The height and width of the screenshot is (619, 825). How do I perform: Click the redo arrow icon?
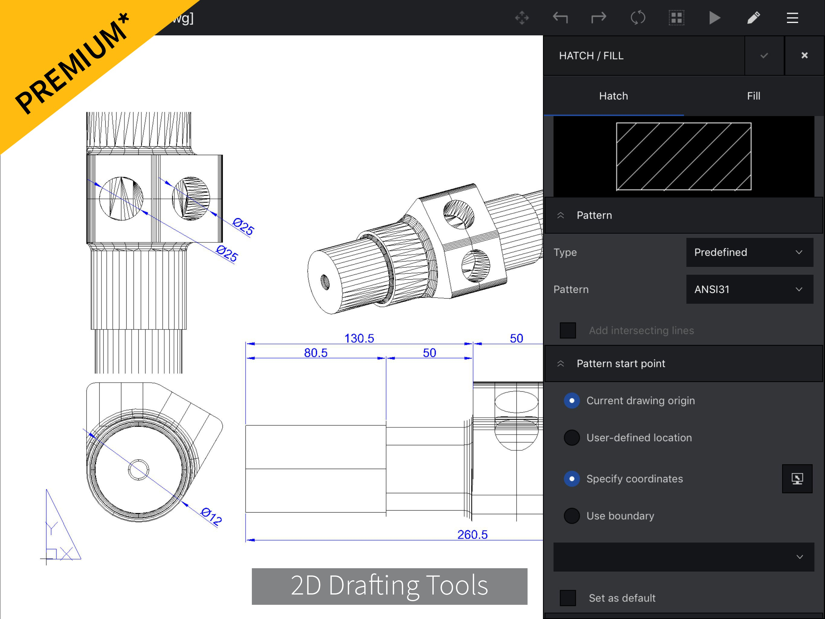(599, 18)
